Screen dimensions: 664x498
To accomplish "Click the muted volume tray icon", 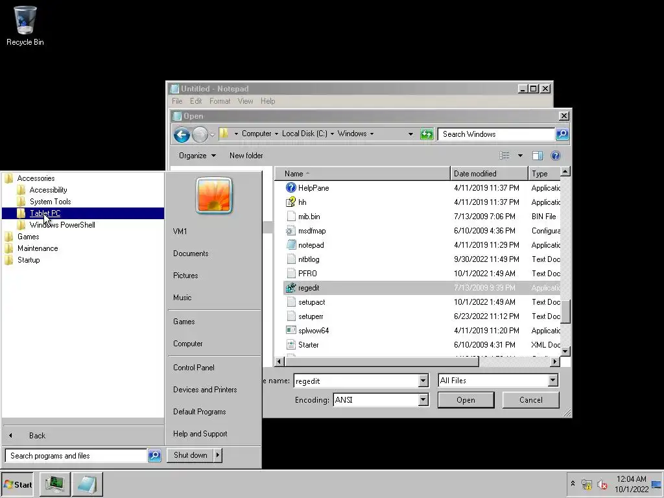I will [x=602, y=484].
